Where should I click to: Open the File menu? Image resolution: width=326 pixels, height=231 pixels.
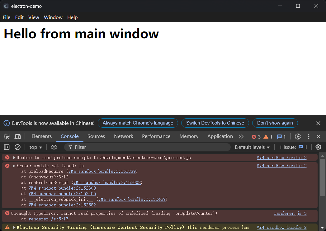7,17
